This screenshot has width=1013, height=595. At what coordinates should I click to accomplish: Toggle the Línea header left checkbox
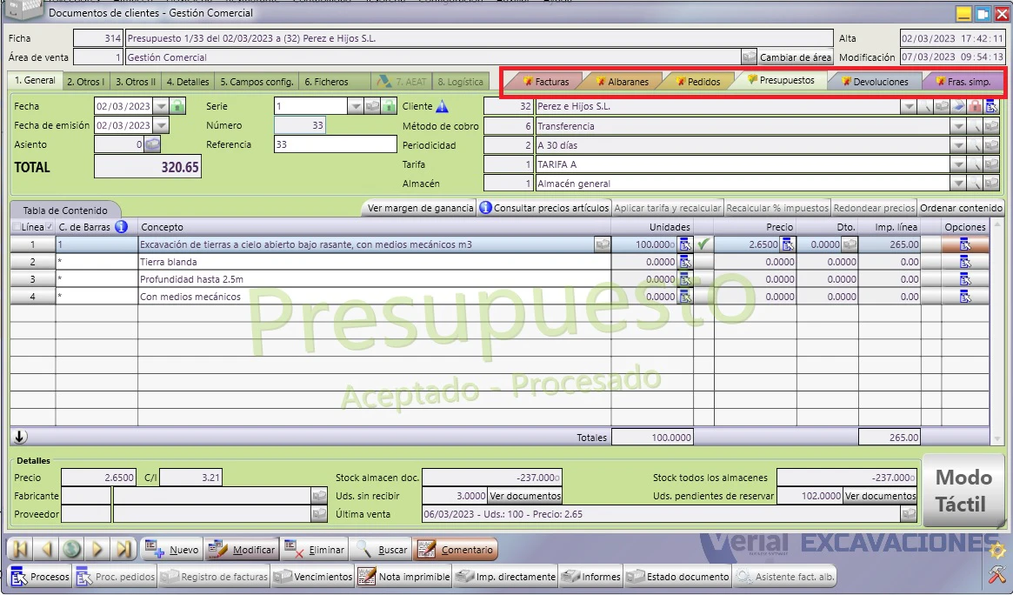pyautogui.click(x=17, y=227)
